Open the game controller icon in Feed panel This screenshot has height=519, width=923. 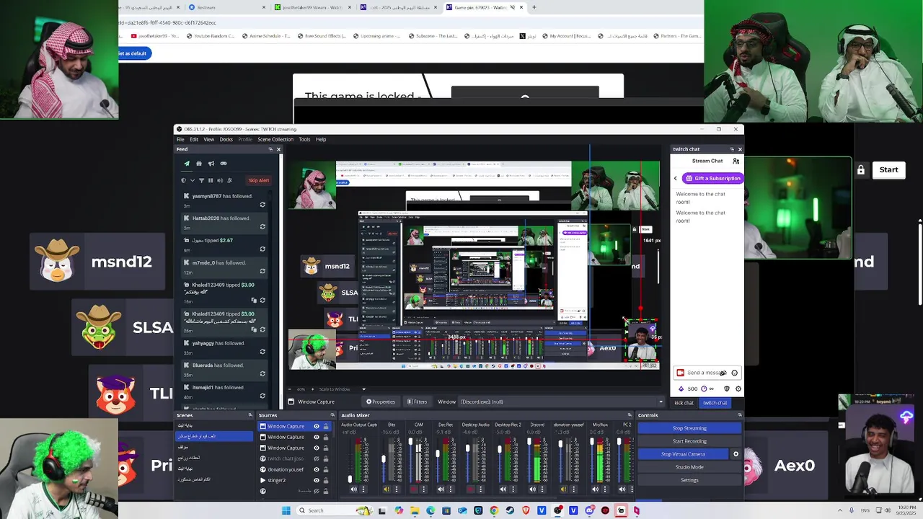tap(224, 164)
